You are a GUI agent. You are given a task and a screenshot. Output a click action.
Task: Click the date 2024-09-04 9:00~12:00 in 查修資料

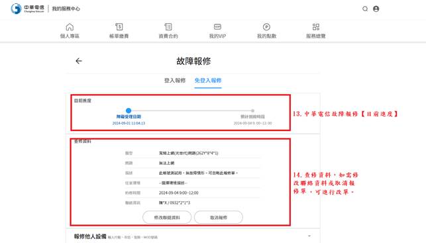tap(178, 193)
